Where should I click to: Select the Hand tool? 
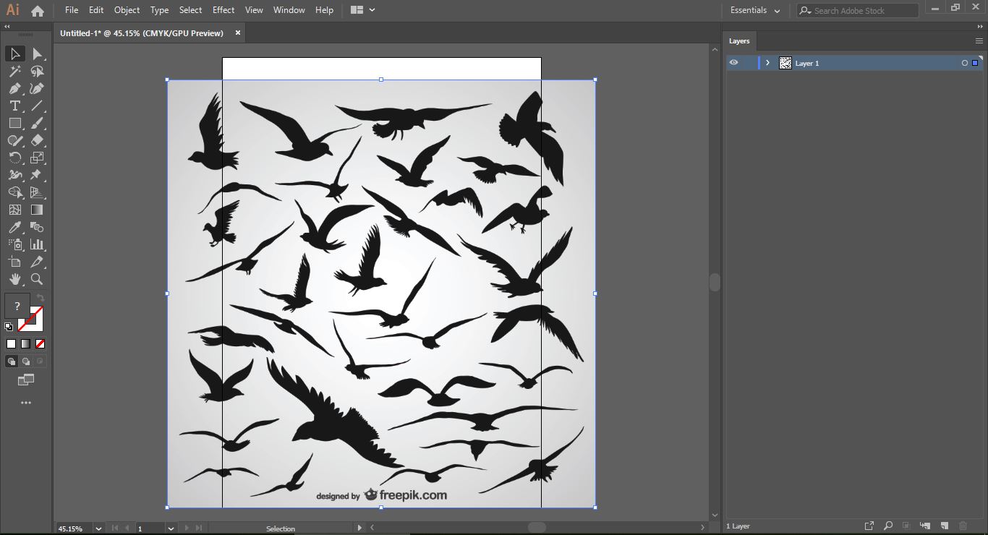[14, 279]
